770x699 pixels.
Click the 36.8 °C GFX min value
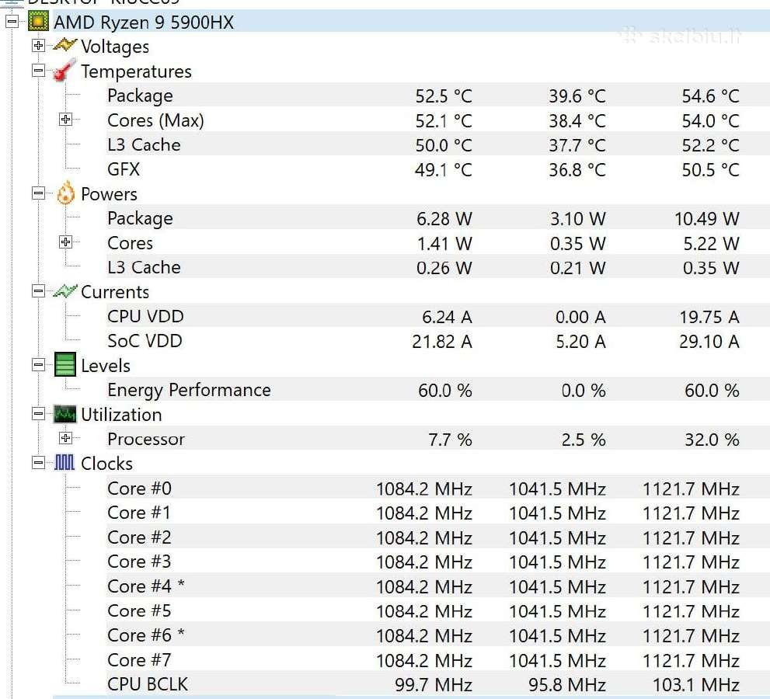point(577,170)
